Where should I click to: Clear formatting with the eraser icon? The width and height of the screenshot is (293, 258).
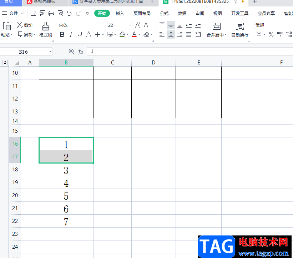(146, 34)
